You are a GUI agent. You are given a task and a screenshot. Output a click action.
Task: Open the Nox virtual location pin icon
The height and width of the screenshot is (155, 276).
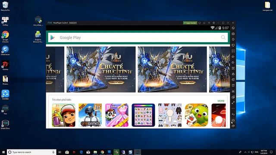coord(233,39)
